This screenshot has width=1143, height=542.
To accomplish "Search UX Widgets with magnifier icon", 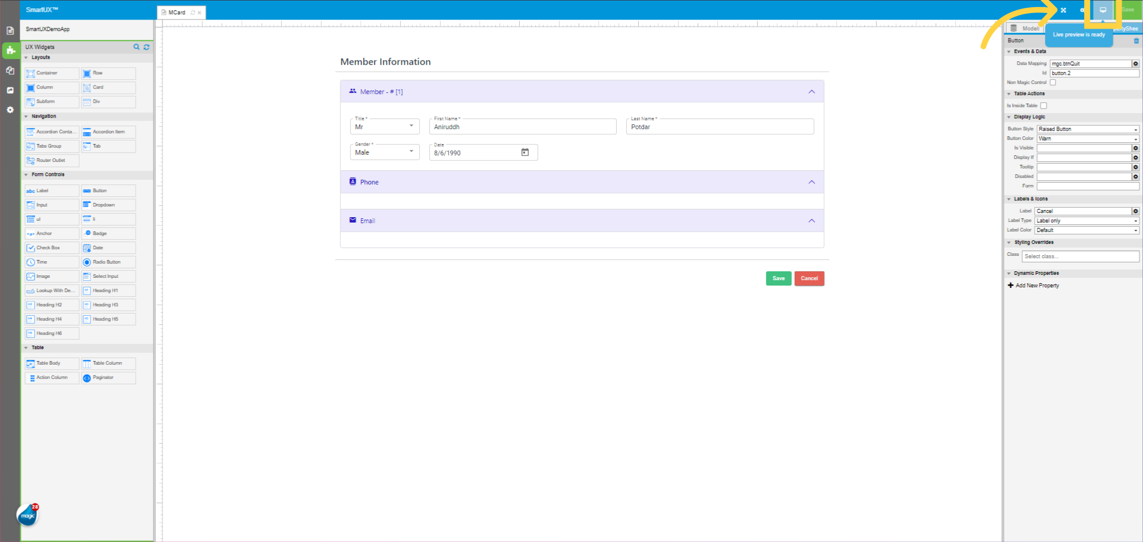I will (136, 47).
